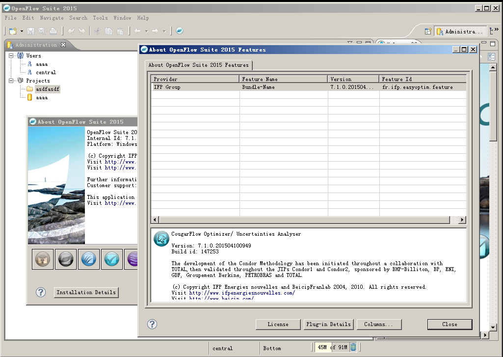Open the Window menu
This screenshot has height=357, width=503.
tap(122, 18)
